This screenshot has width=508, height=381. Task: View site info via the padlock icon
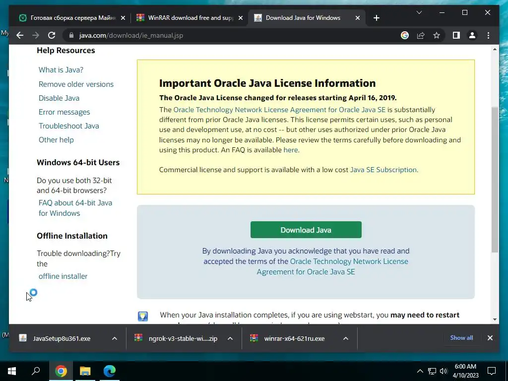tap(71, 35)
